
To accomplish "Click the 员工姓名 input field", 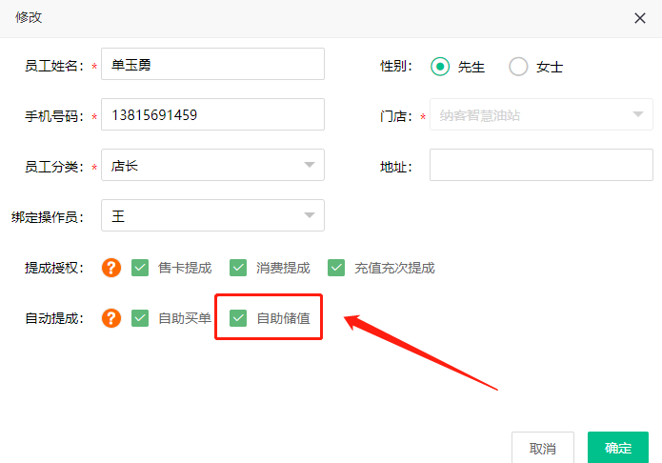I will point(211,65).
